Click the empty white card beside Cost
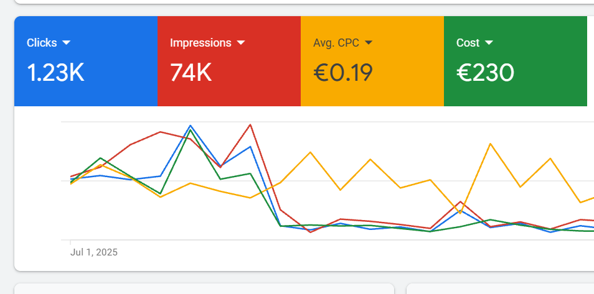The image size is (594, 294). [591, 61]
